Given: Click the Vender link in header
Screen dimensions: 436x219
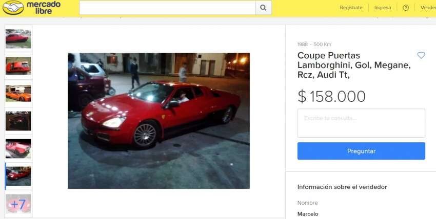Looking at the screenshot, I should pyautogui.click(x=428, y=8).
